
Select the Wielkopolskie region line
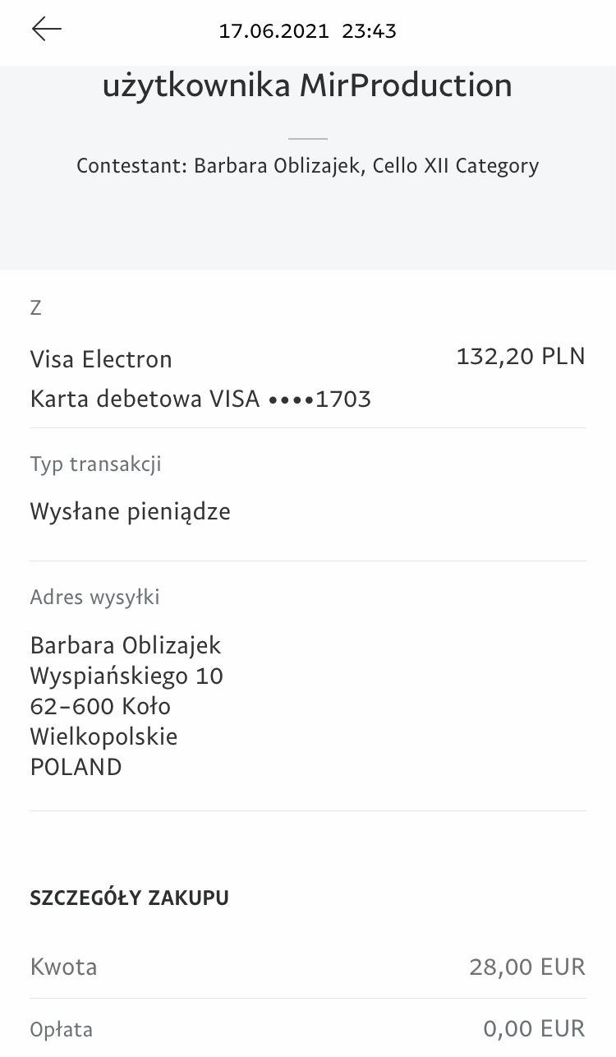[103, 736]
